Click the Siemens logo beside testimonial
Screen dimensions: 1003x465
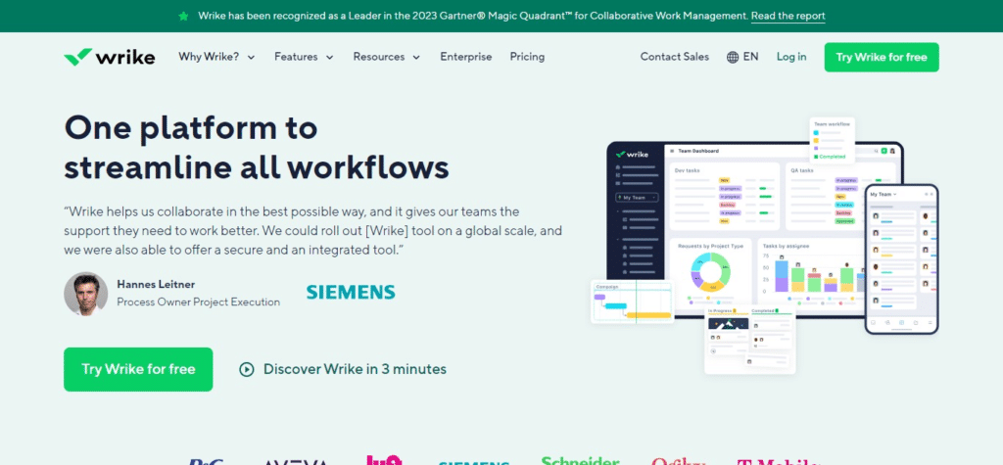tap(350, 292)
